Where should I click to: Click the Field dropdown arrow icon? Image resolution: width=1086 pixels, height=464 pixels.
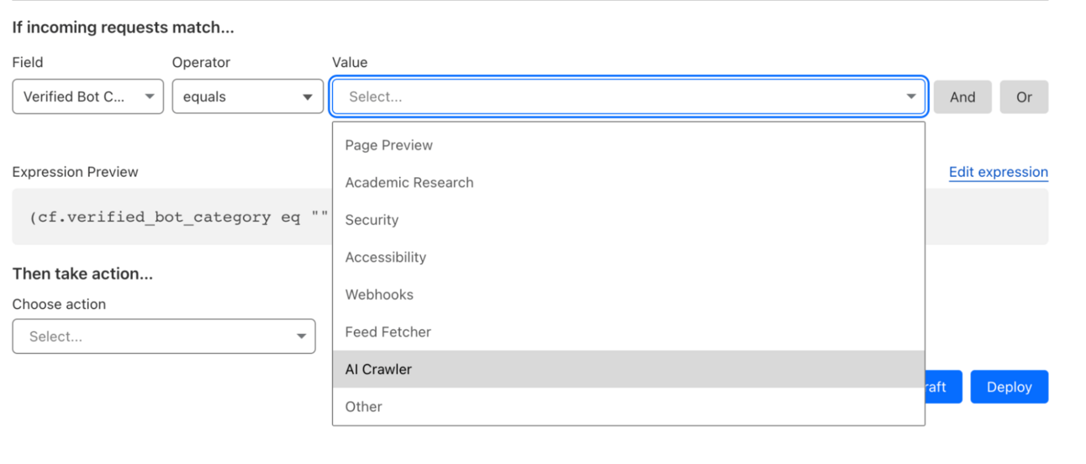pos(150,96)
